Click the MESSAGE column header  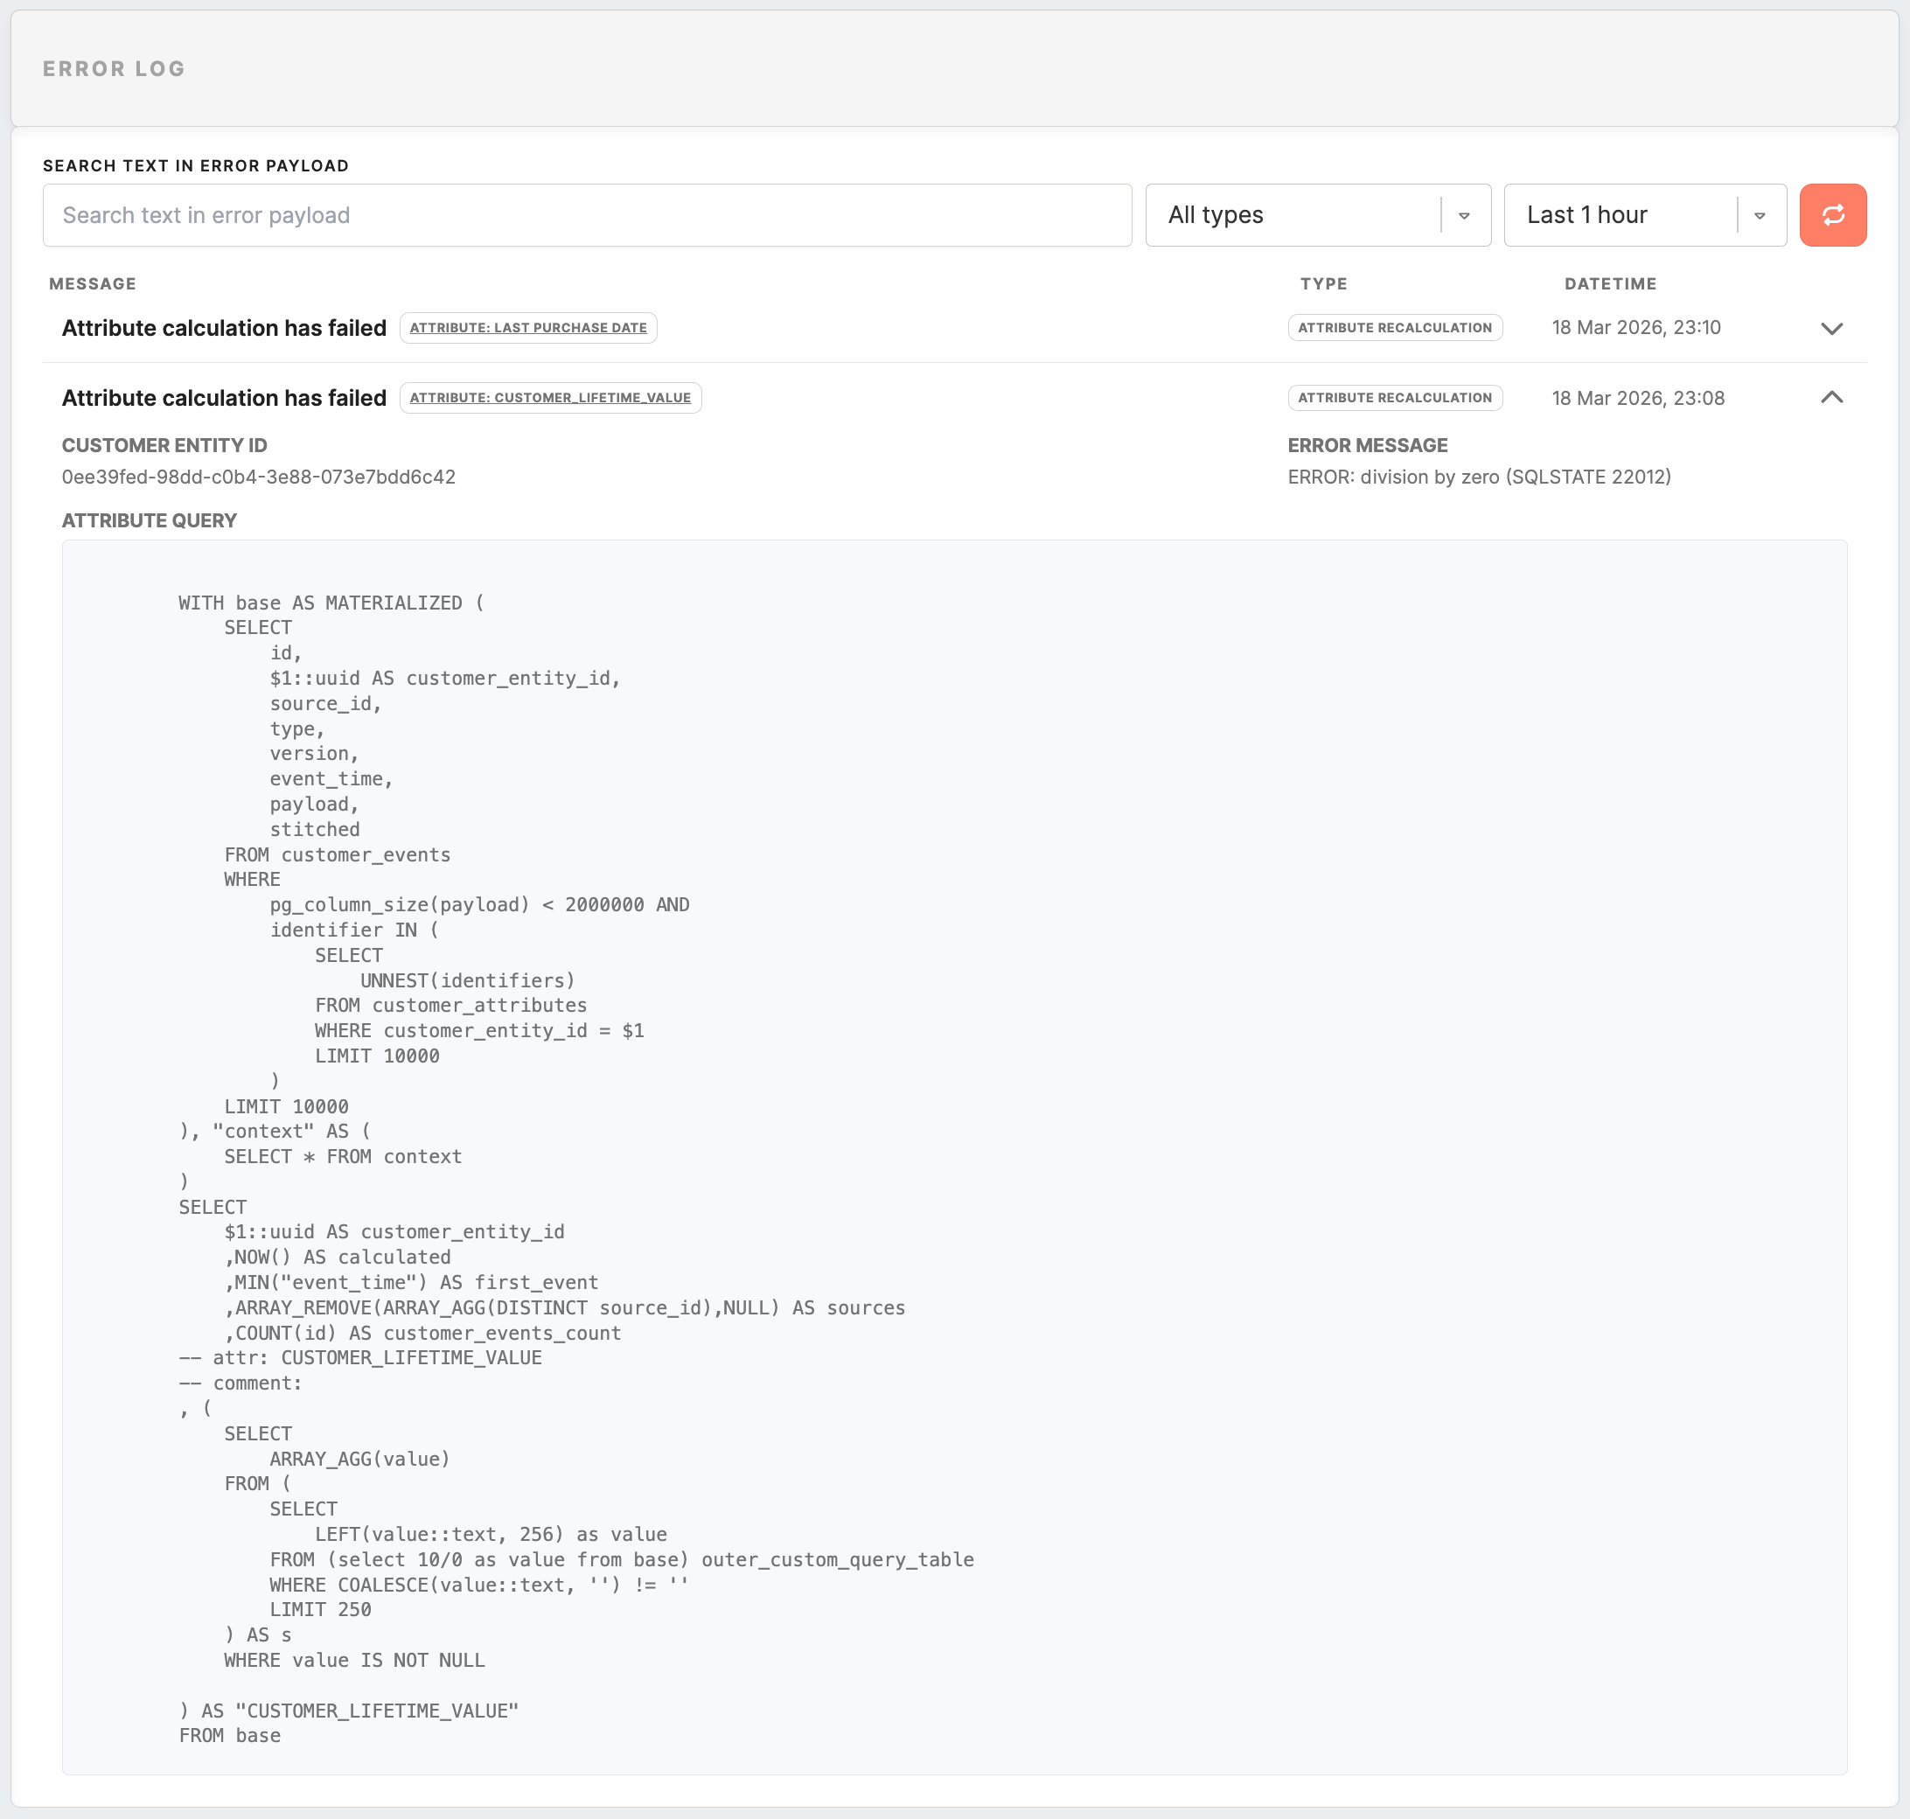click(92, 284)
